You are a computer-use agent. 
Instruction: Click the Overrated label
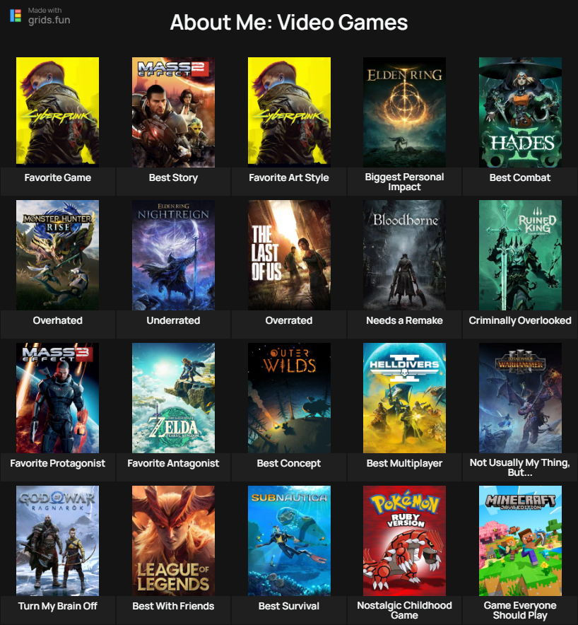pyautogui.click(x=289, y=320)
